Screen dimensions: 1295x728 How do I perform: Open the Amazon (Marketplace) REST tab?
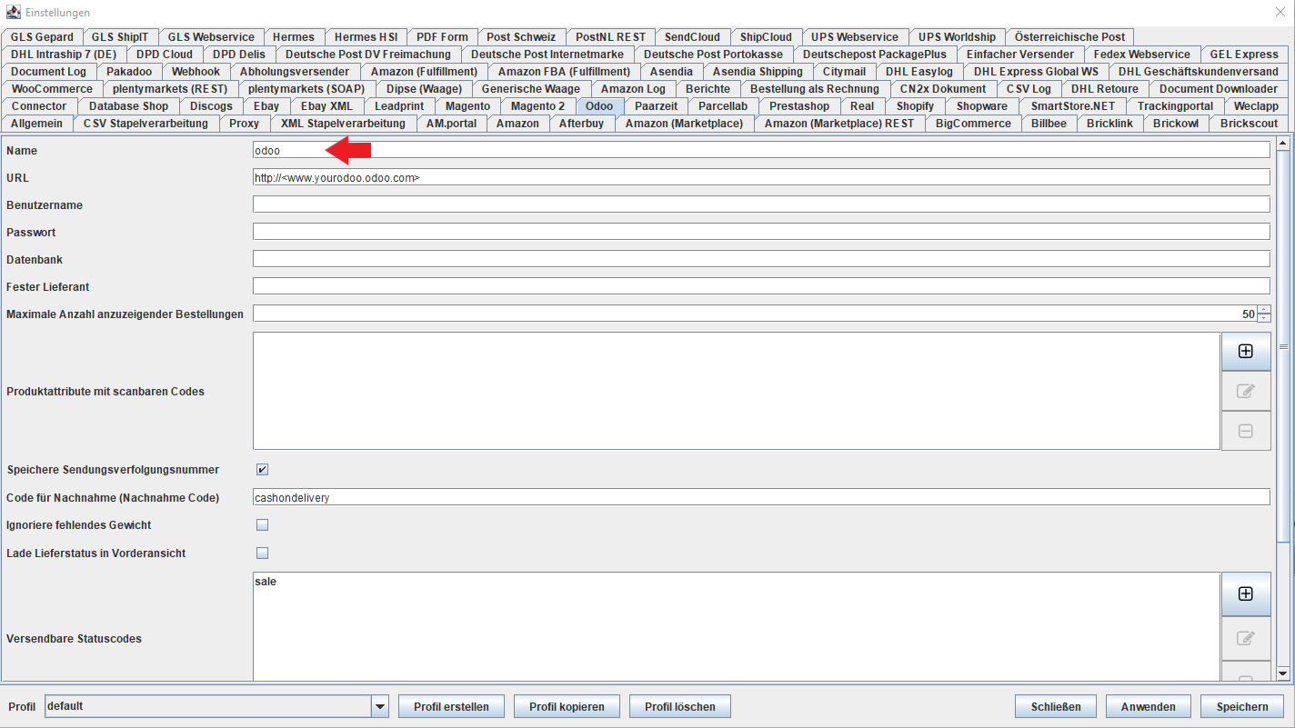[x=839, y=124]
